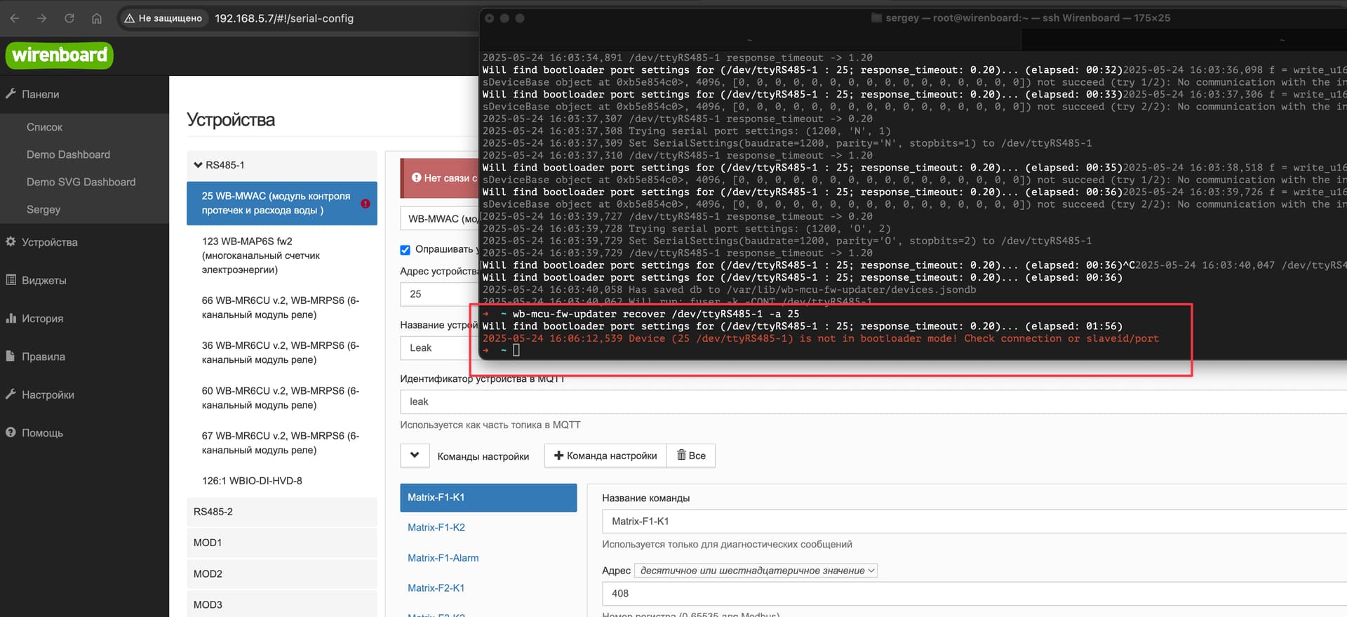Go back with the browser back arrow
Image resolution: width=1347 pixels, height=617 pixels.
pyautogui.click(x=14, y=18)
